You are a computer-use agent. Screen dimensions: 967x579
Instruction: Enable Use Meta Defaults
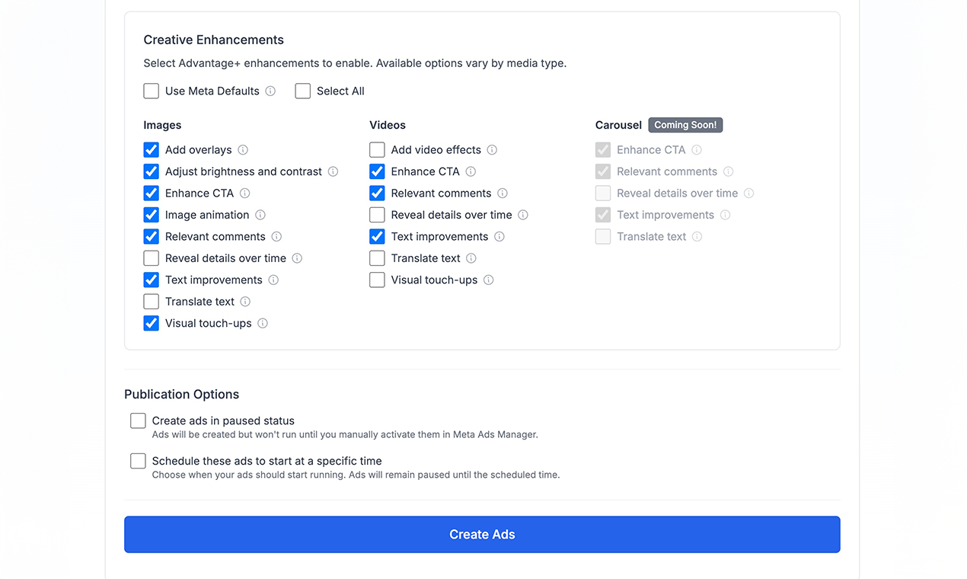click(151, 91)
